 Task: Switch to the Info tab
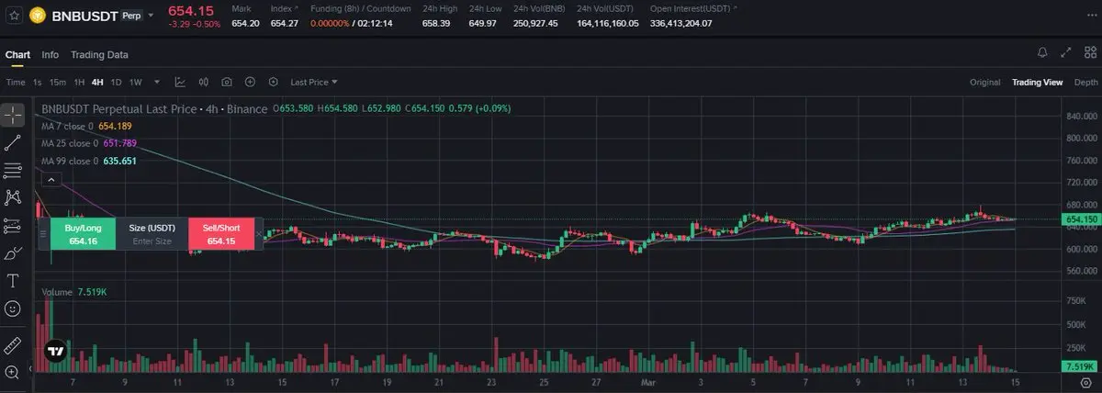[x=50, y=54]
